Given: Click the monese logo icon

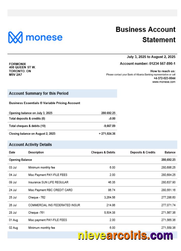Looking at the screenshot, I should (x=16, y=37).
